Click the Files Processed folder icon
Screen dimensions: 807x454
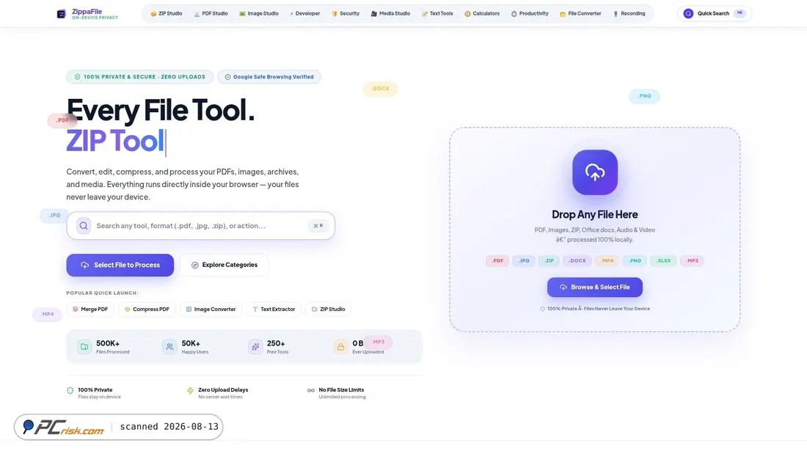point(84,347)
